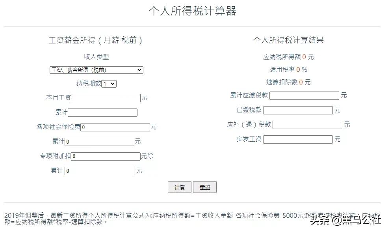The width and height of the screenshot is (388, 232).
Task: Focus the 累计 field below 本月工资
Action: [x=102, y=112]
